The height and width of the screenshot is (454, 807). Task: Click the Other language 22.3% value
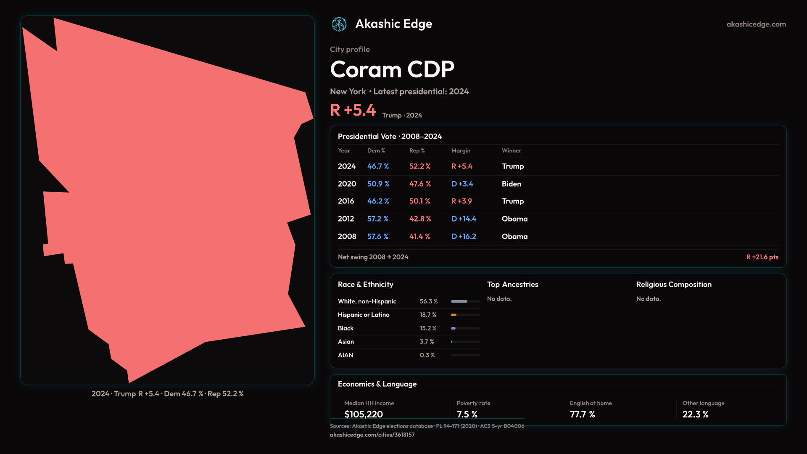coord(695,414)
